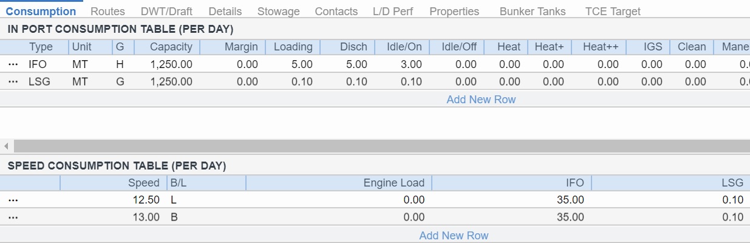This screenshot has width=750, height=243.
Task: Switch to the Routes tab
Action: [x=107, y=12]
